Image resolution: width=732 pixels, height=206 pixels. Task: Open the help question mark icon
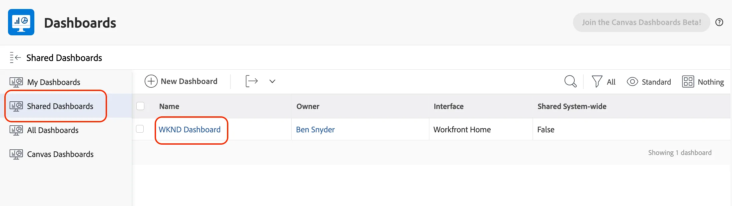coord(719,22)
